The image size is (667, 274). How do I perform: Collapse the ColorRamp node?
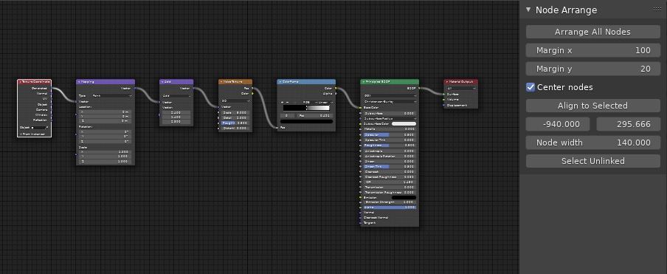coord(280,82)
